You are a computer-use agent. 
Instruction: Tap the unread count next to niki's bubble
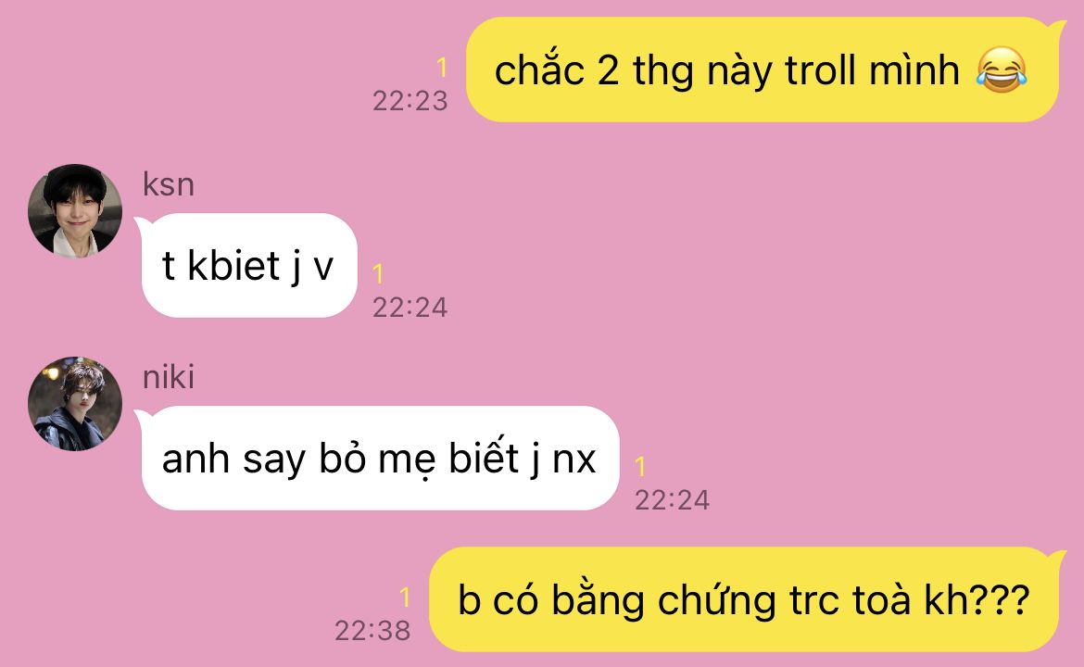tap(640, 467)
